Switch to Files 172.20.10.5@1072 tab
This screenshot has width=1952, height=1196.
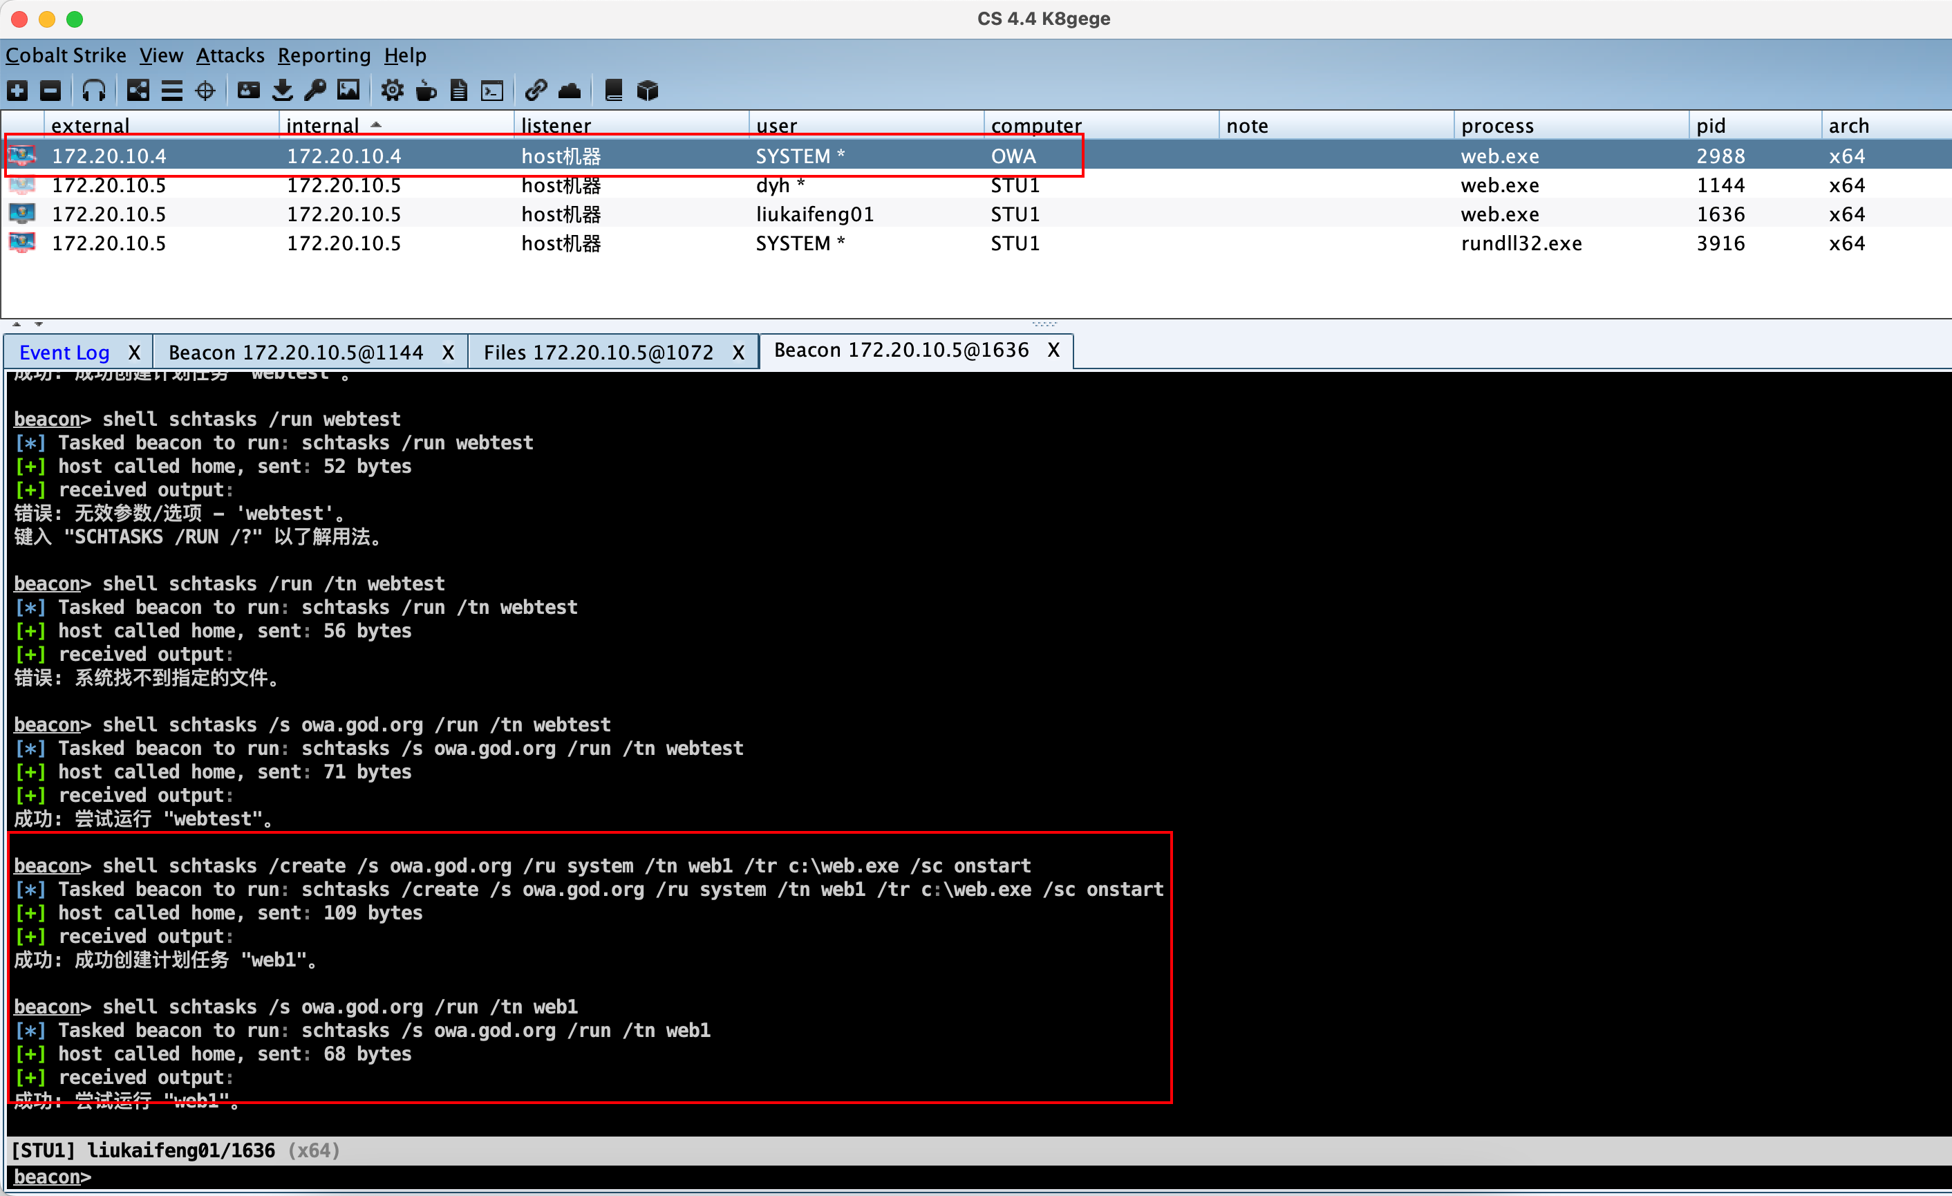coord(598,353)
